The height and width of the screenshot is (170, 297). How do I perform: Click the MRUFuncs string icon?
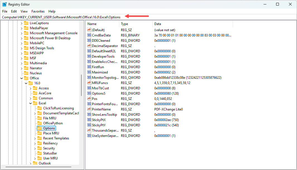(89, 83)
